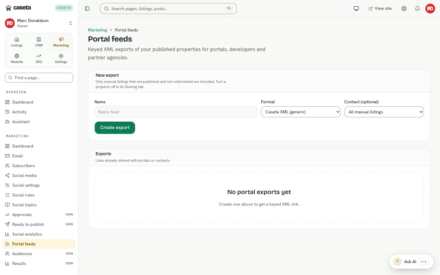The image size is (440, 275).
Task: Open Audiences page
Action: 39,254
